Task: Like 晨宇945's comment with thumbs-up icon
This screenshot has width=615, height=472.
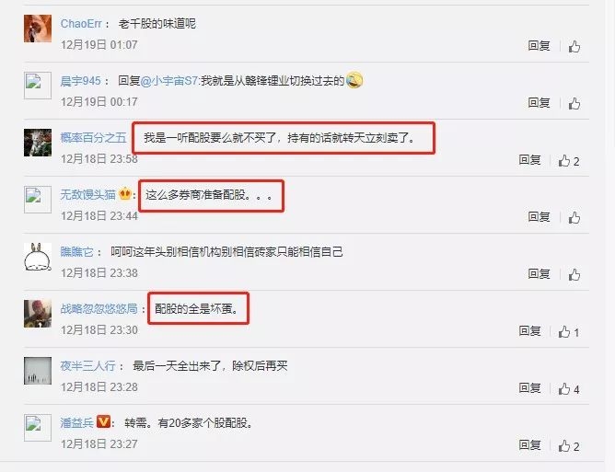Action: pyautogui.click(x=574, y=103)
